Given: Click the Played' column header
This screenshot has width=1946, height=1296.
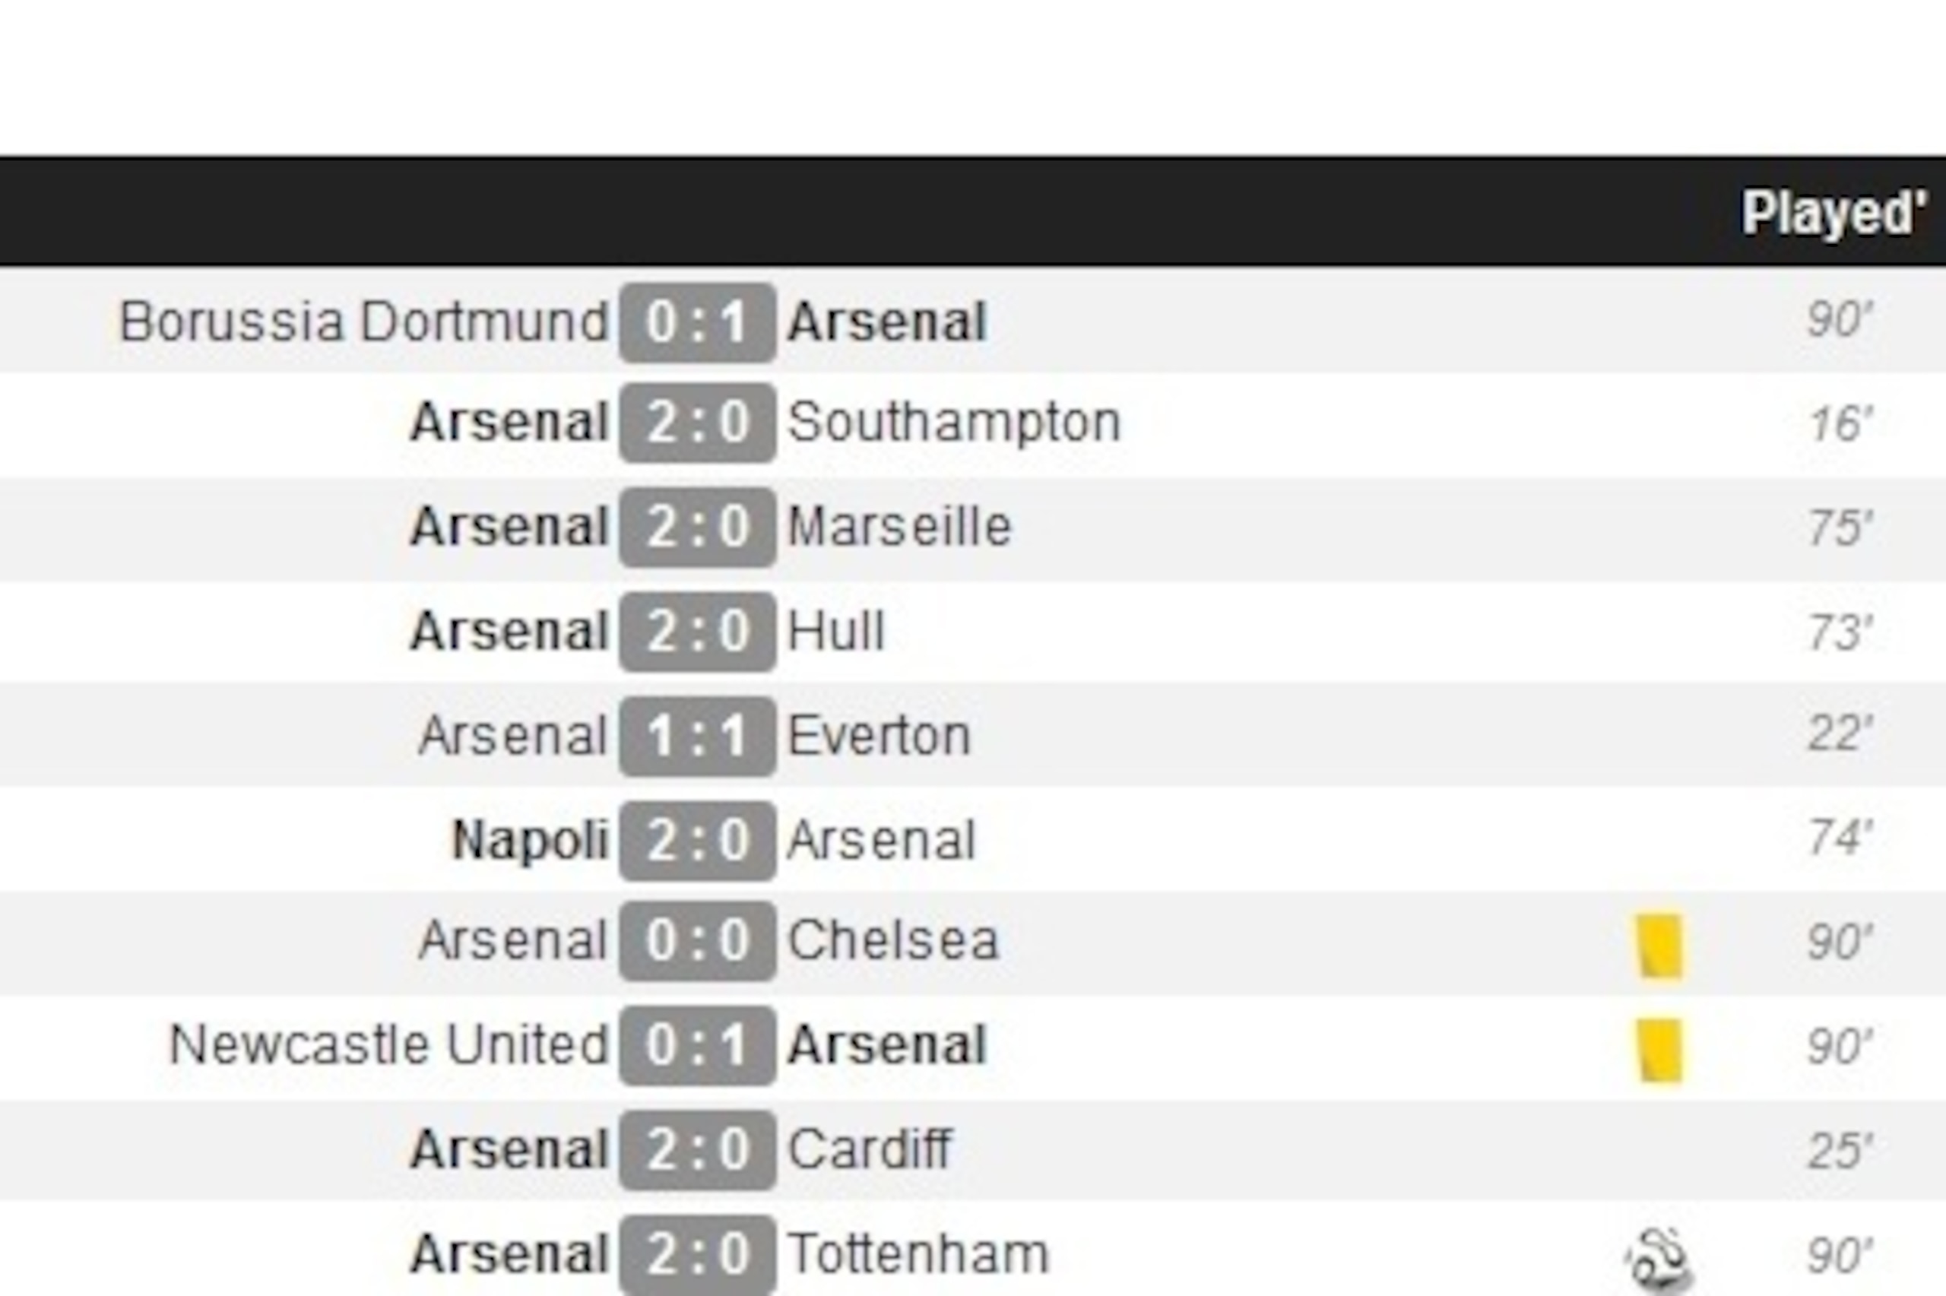Looking at the screenshot, I should coord(1834,214).
